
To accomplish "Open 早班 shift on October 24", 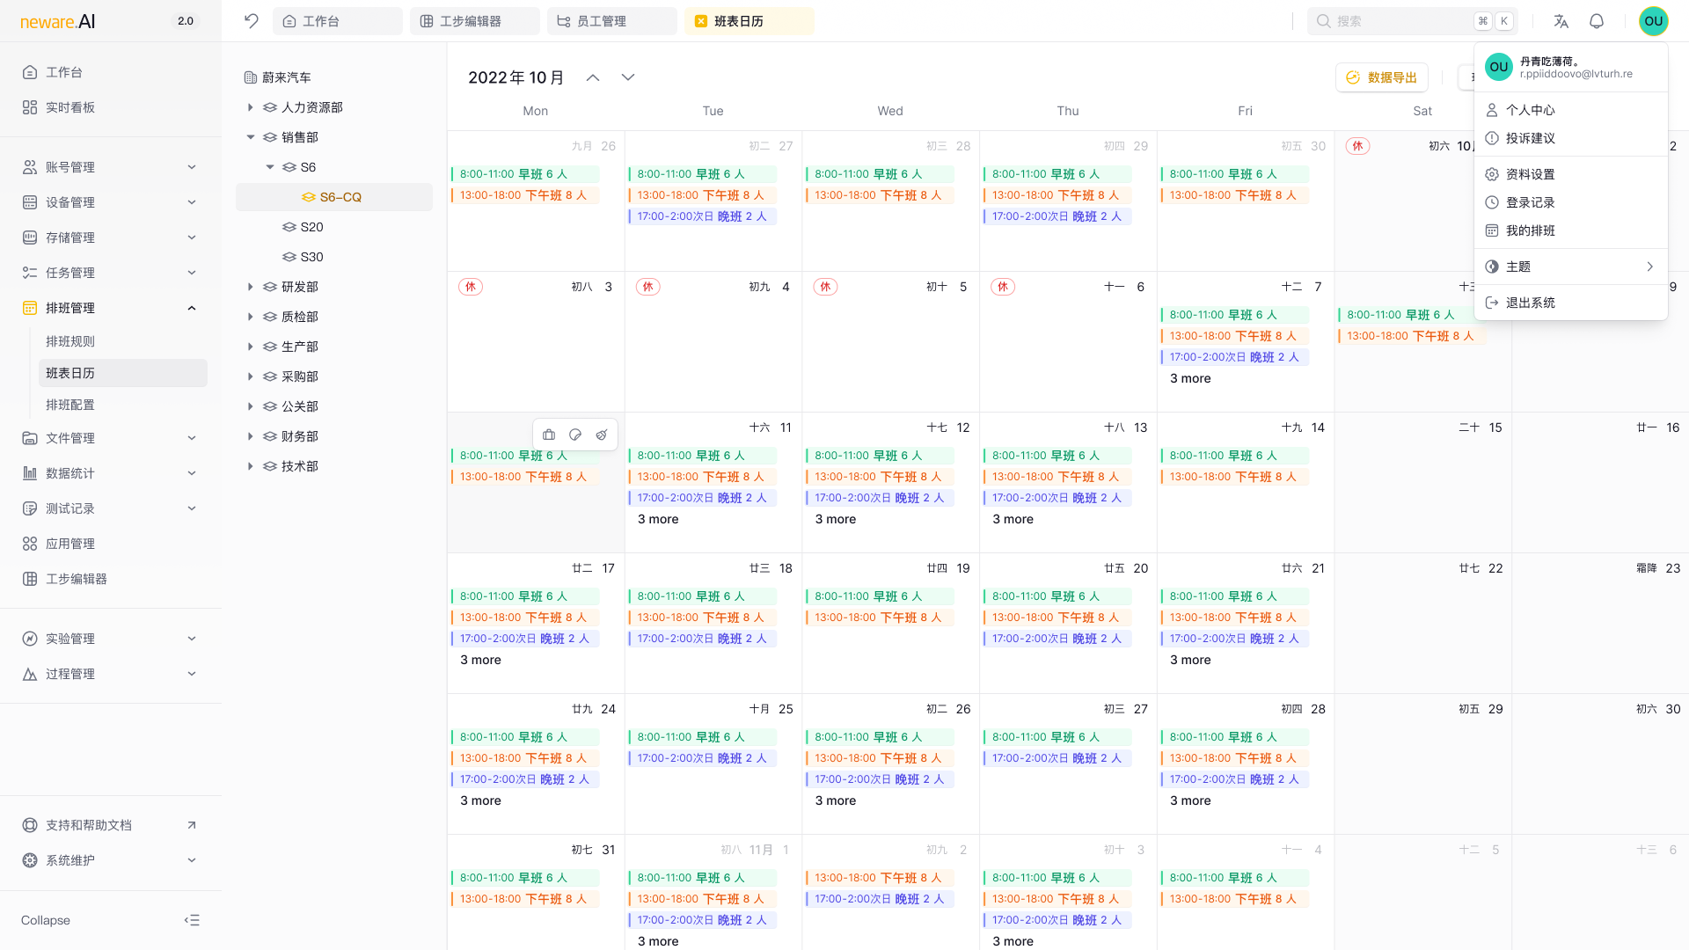I will point(525,737).
